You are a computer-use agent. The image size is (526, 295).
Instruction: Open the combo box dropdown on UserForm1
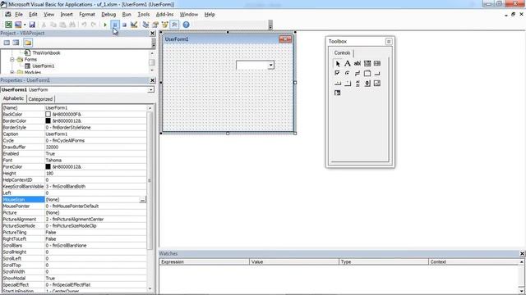(270, 66)
